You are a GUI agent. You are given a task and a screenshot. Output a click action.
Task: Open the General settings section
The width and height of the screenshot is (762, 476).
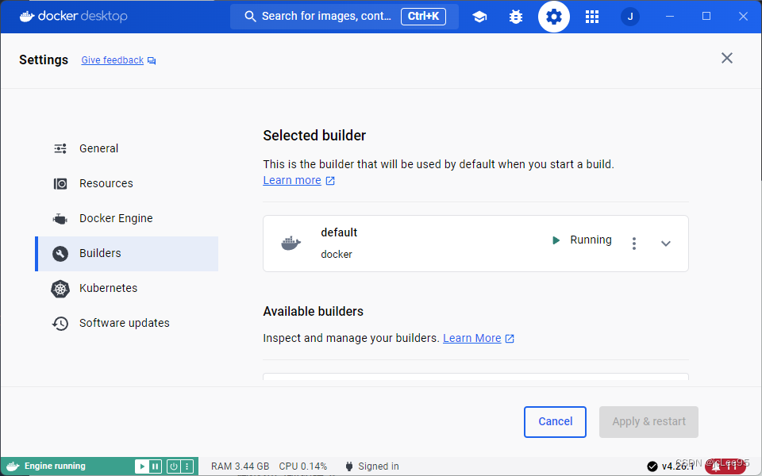pyautogui.click(x=126, y=148)
